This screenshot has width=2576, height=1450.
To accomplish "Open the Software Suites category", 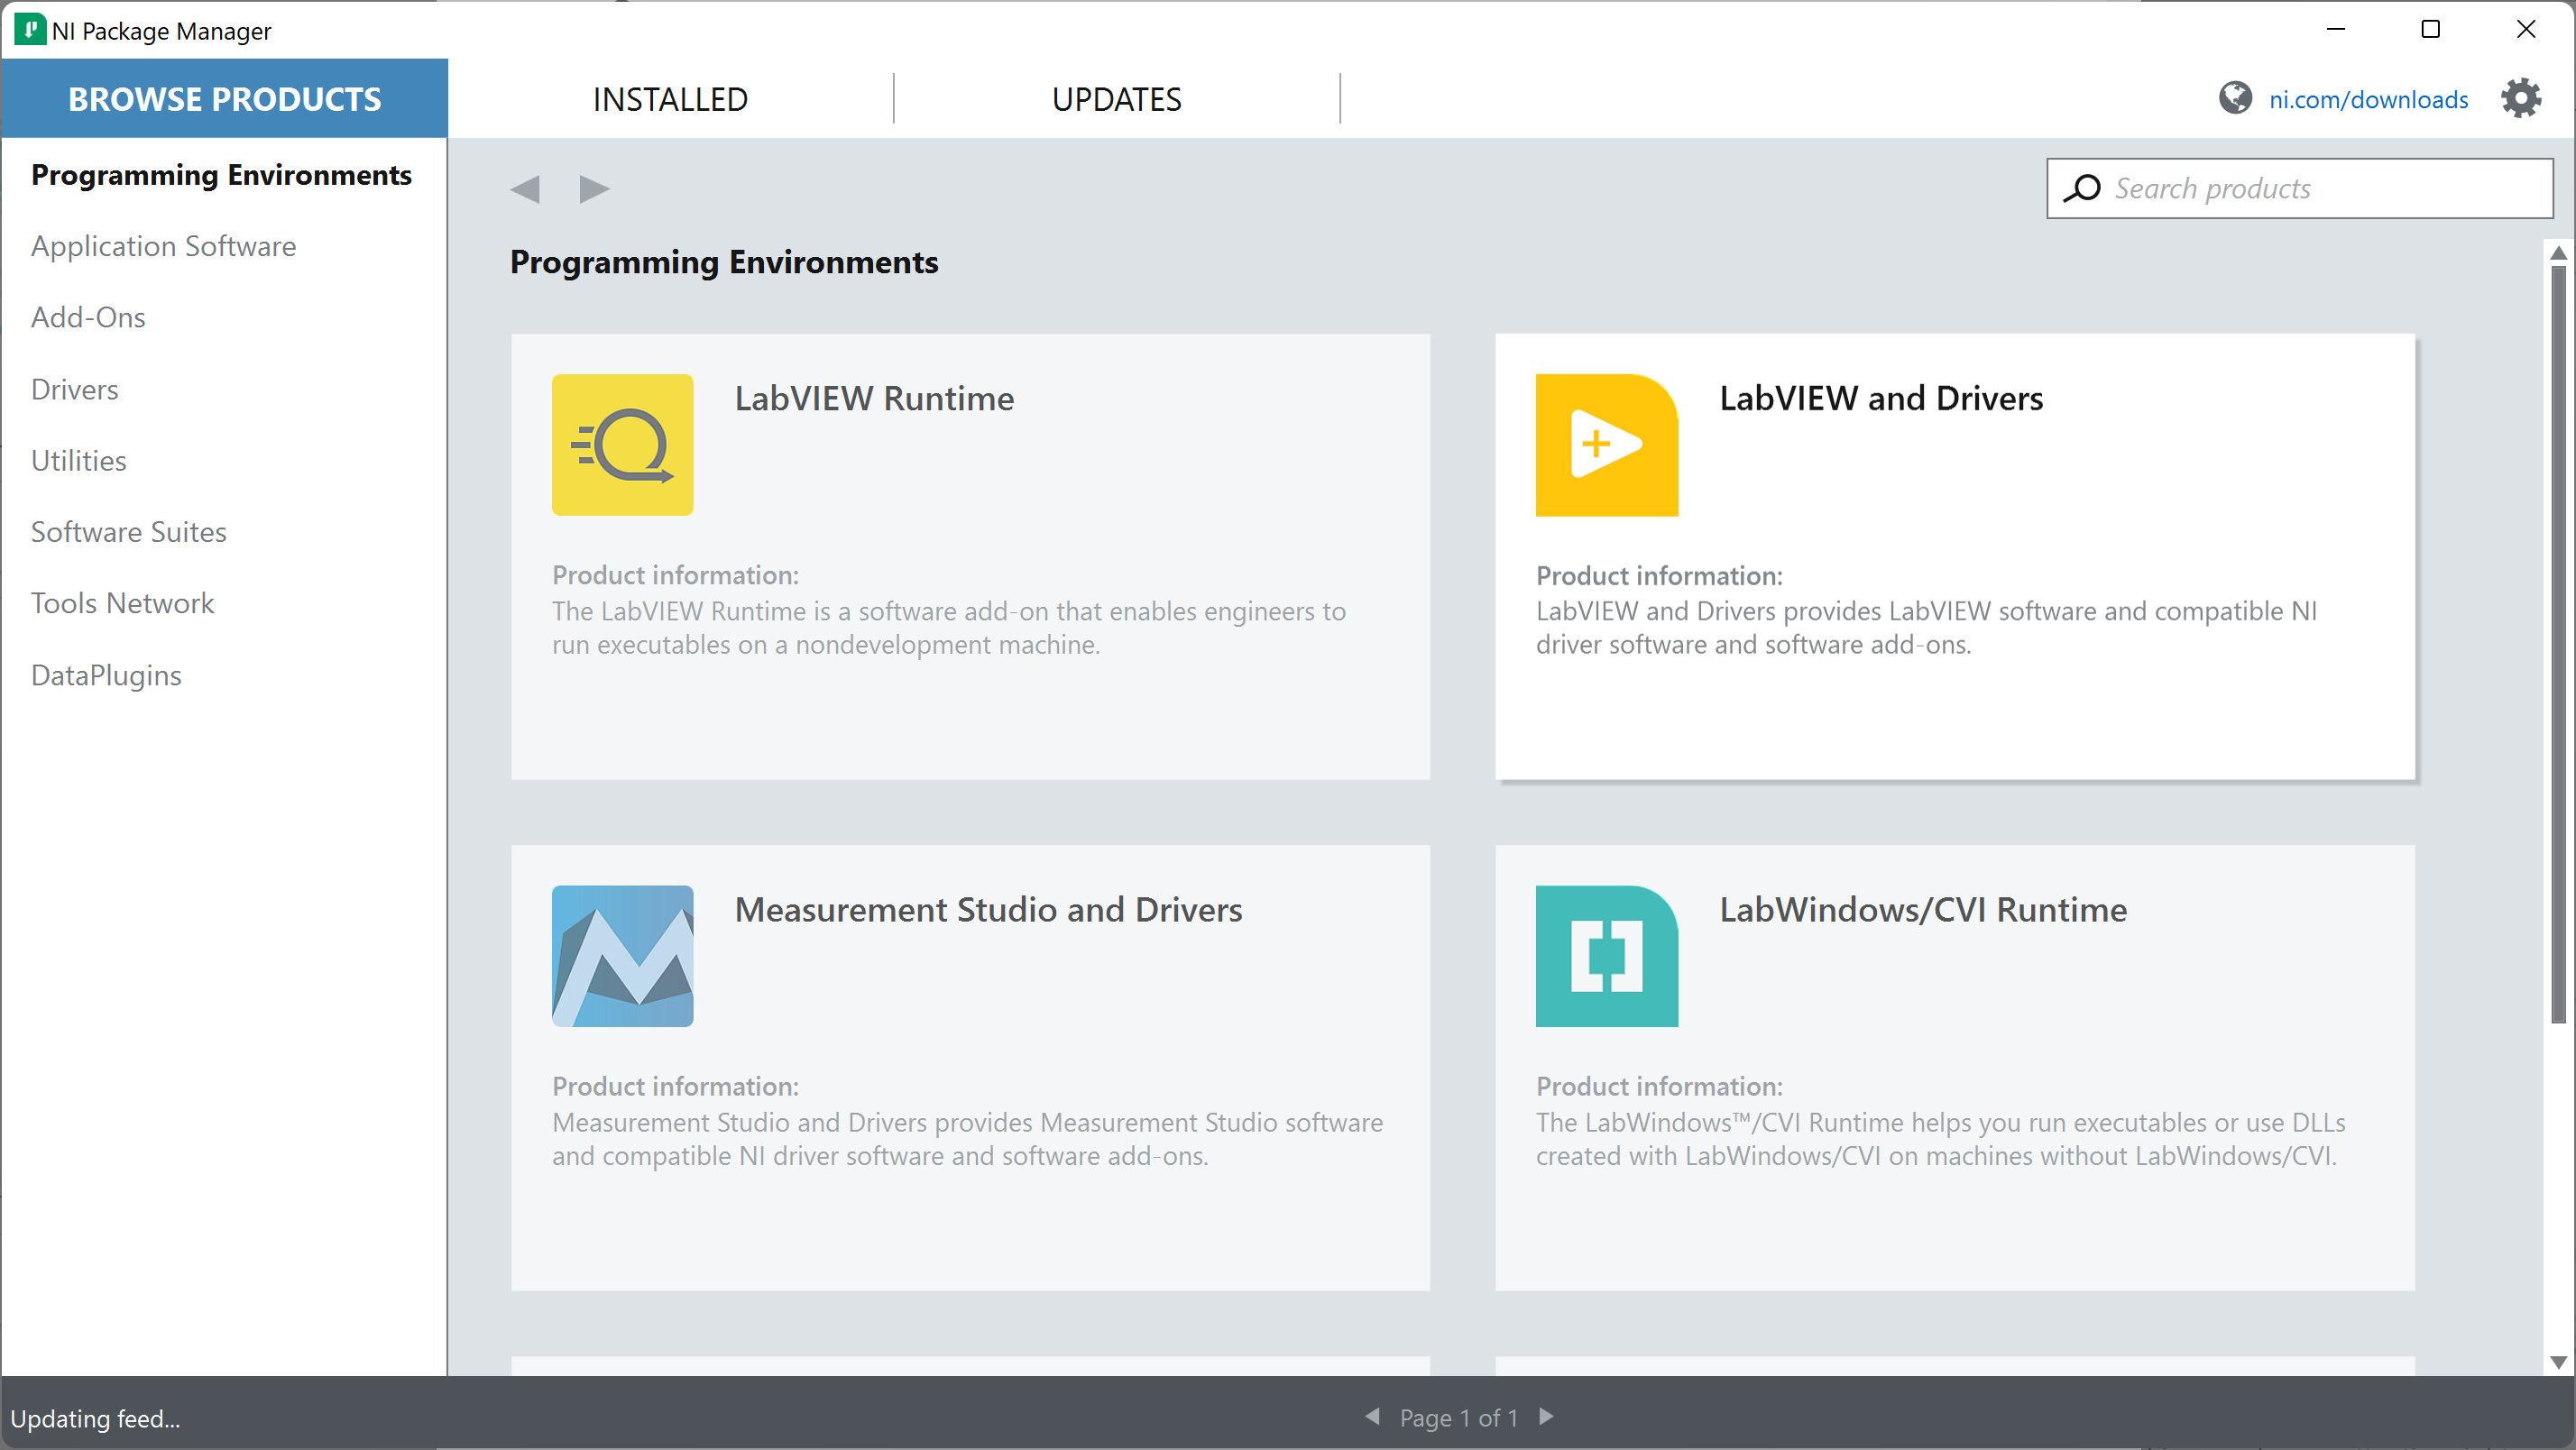I will coord(128,532).
